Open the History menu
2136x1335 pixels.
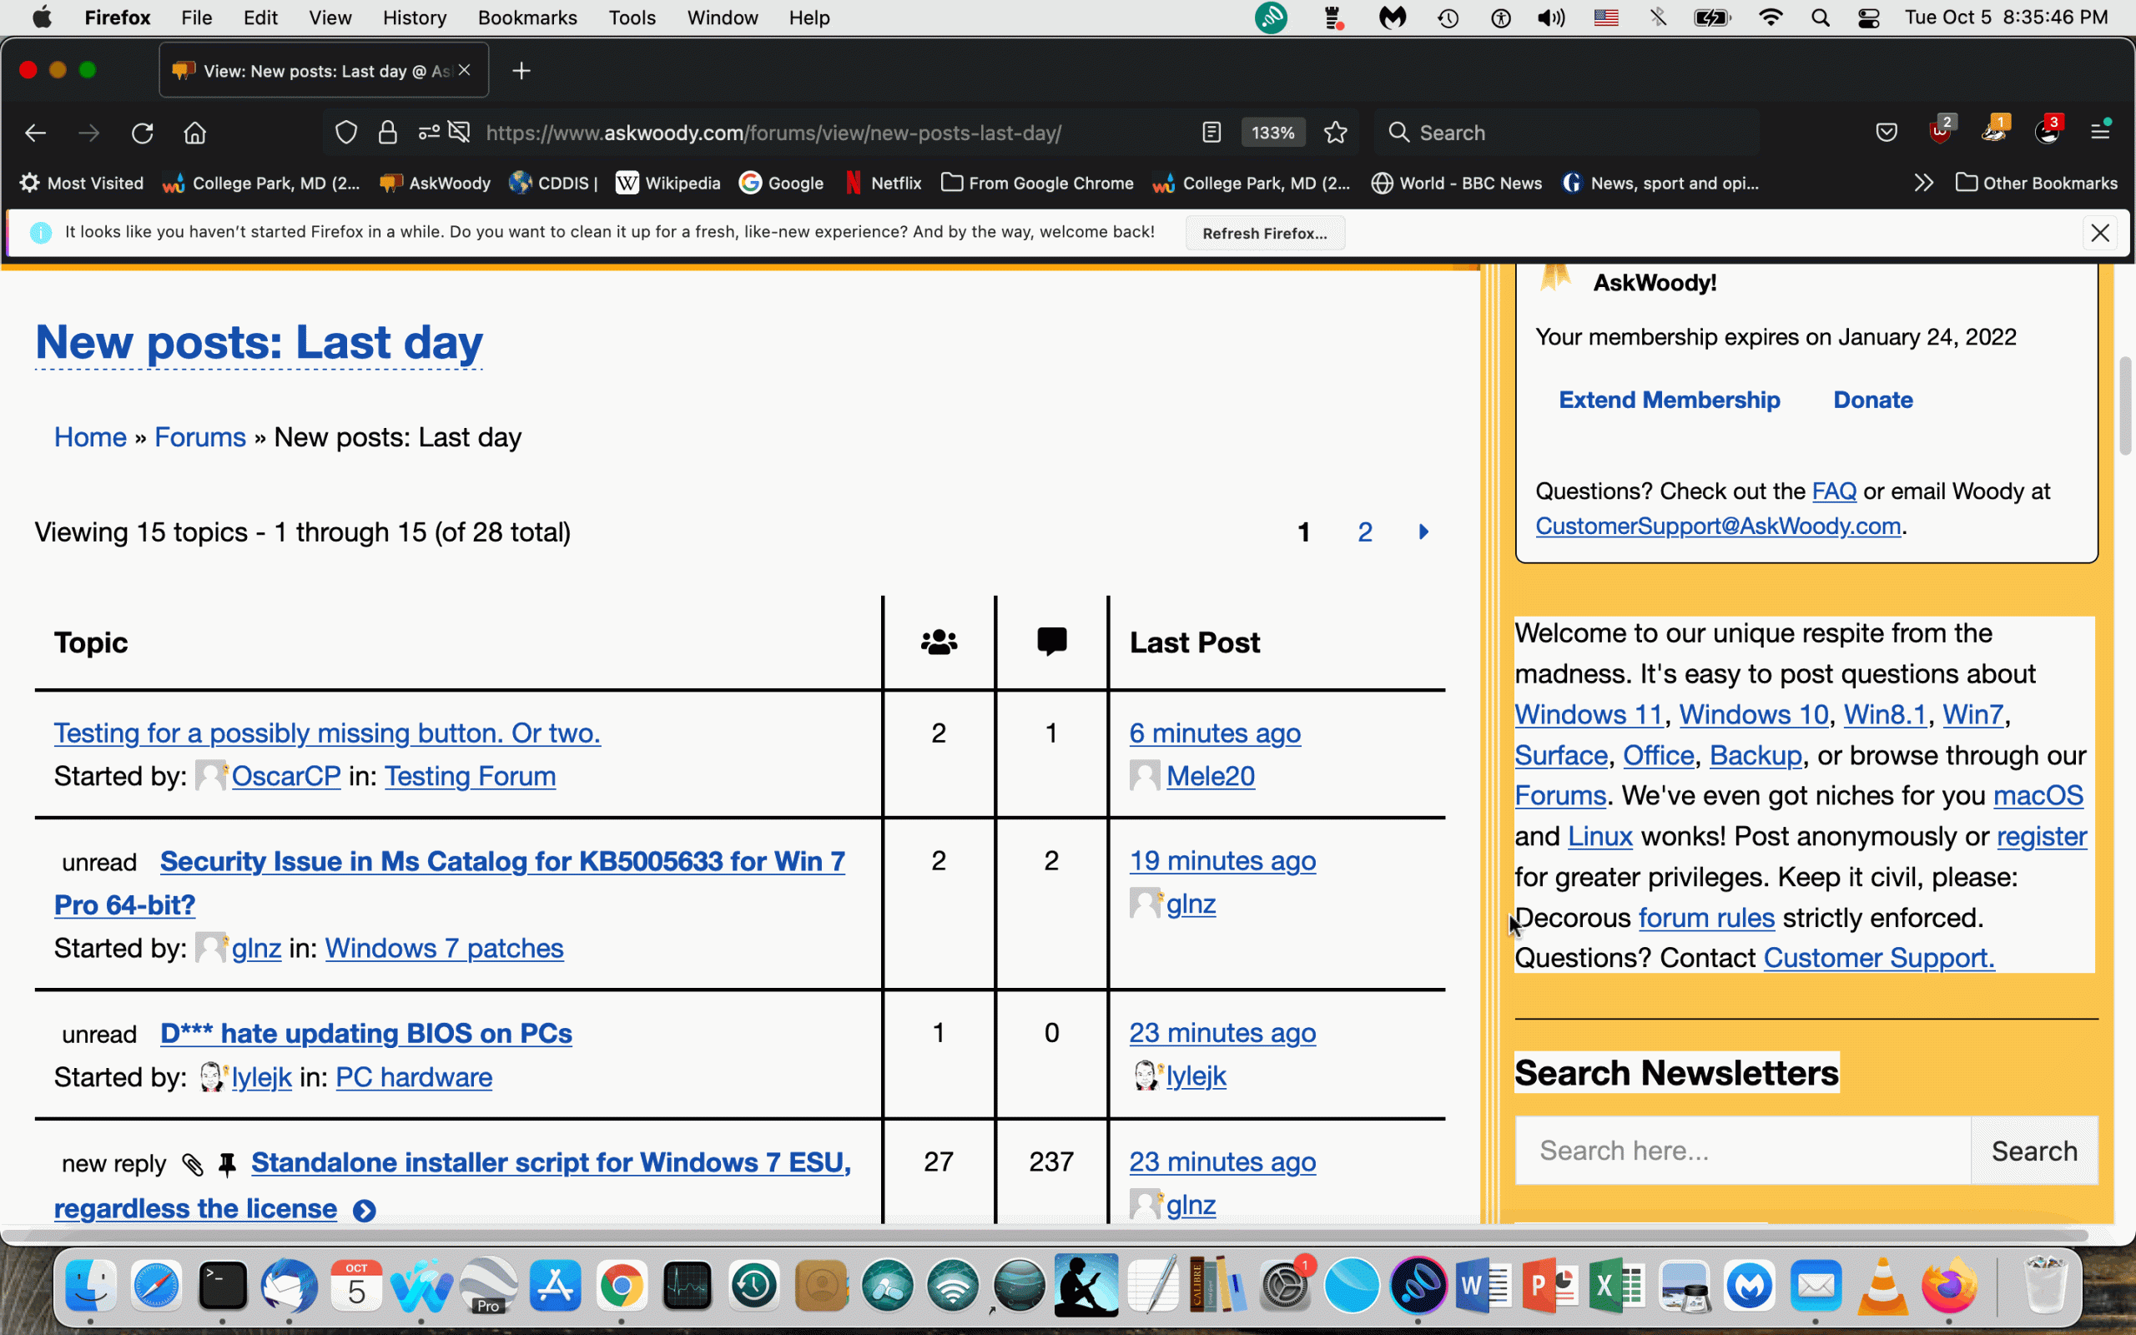(414, 18)
